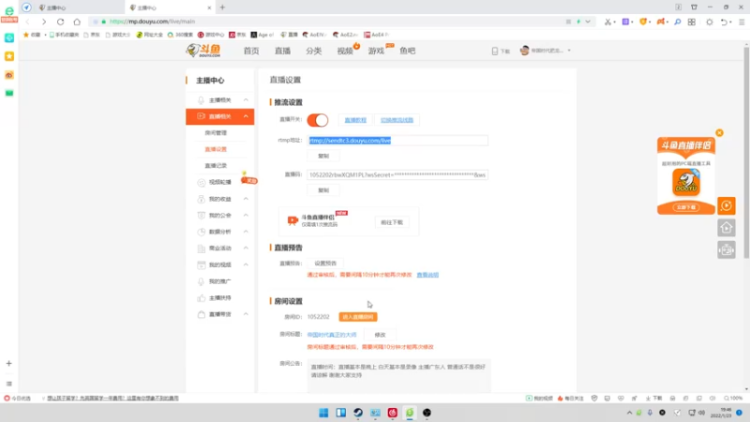Go to browser home page icon

pyautogui.click(x=77, y=22)
